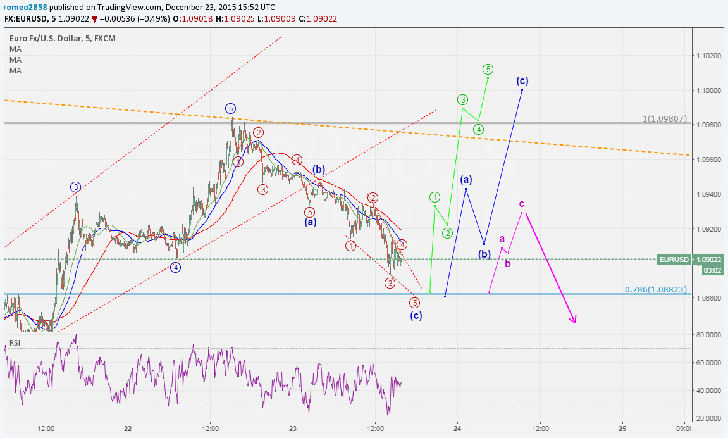Select the blue (c) label atop projected blue line

coord(522,81)
